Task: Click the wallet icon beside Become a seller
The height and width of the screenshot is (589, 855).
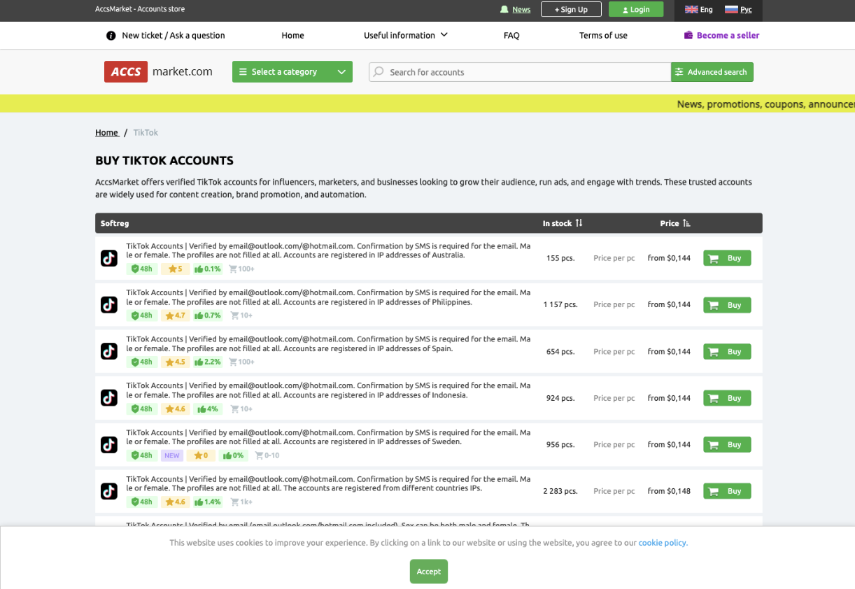Action: point(688,36)
